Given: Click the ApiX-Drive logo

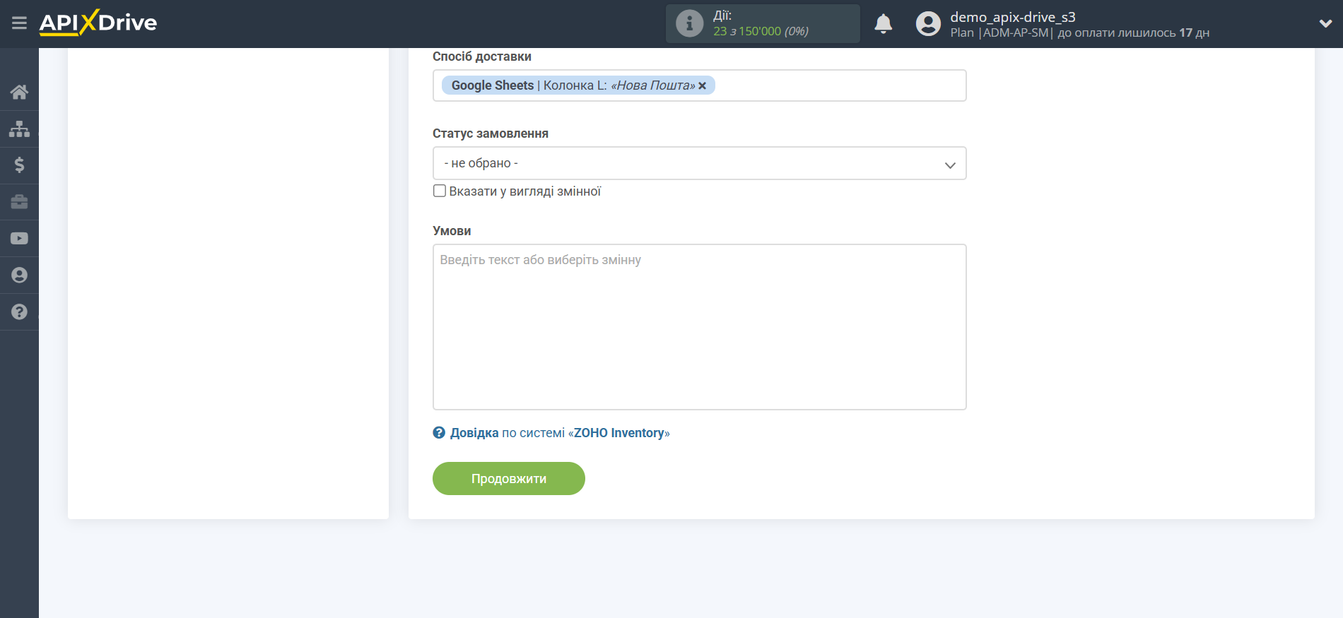Looking at the screenshot, I should [98, 23].
